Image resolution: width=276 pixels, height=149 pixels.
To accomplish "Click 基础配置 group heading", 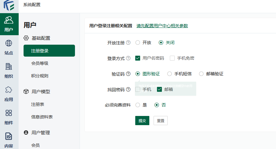I will tap(41, 38).
